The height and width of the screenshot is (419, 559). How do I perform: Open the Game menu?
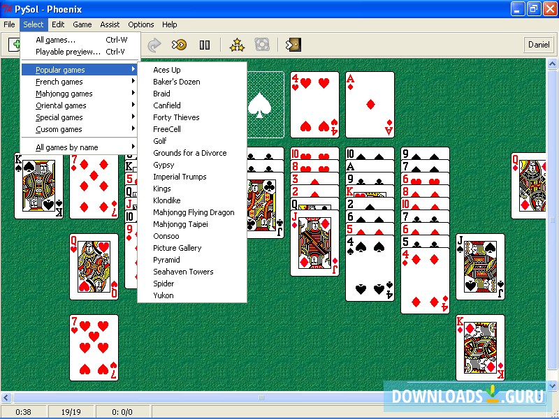click(x=82, y=24)
